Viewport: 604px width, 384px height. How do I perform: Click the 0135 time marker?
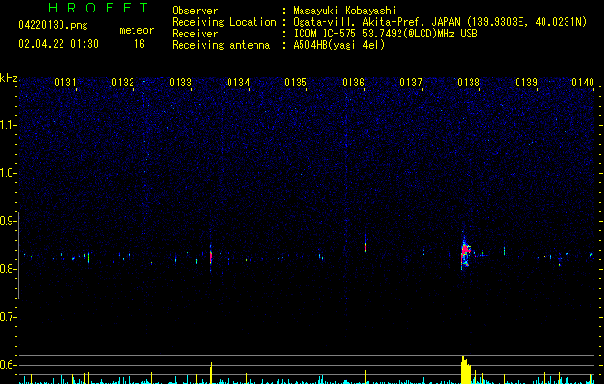296,83
